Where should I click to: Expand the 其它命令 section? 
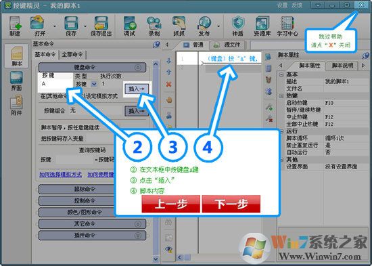pyautogui.click(x=137, y=224)
